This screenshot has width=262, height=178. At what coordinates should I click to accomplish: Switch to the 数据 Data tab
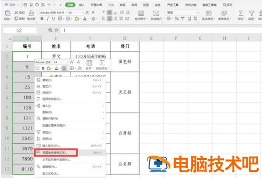click(122, 5)
